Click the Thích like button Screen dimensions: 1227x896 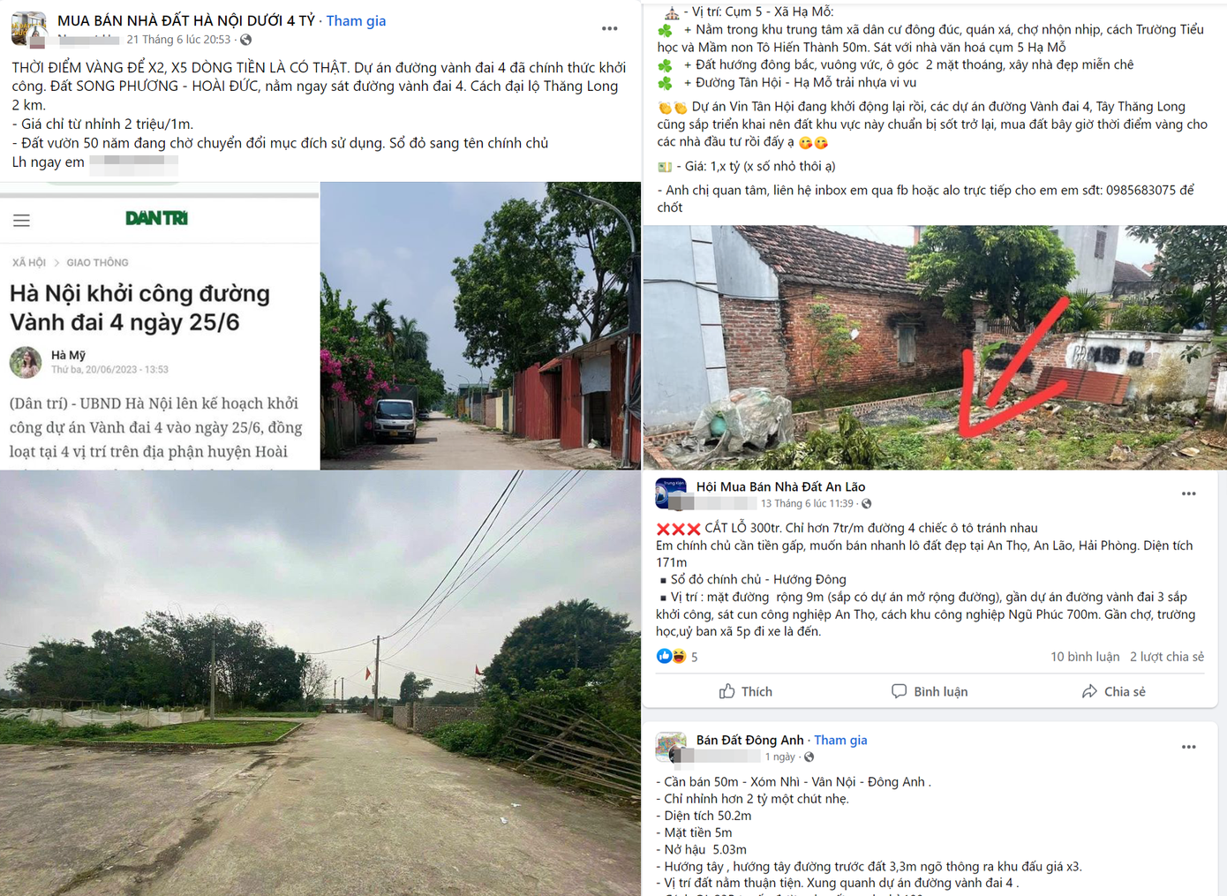point(746,691)
